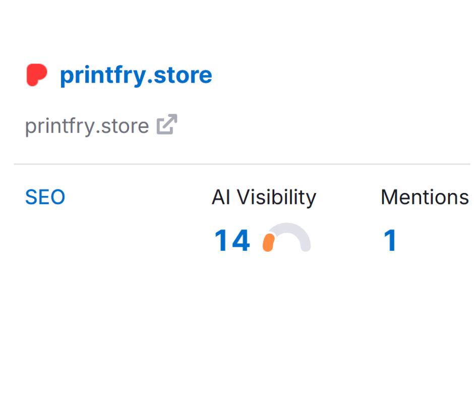474x397 pixels.
Task: Select the SEO section link
Action: [x=45, y=197]
